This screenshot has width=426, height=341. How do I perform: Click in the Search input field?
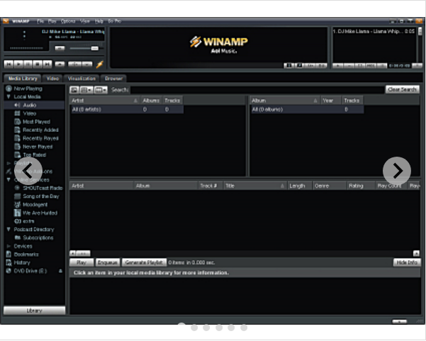pyautogui.click(x=257, y=89)
